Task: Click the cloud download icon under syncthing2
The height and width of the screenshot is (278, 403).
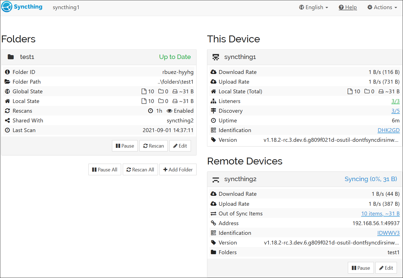Action: pyautogui.click(x=213, y=194)
